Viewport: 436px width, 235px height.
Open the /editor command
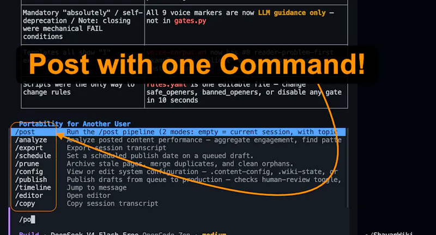coord(29,196)
